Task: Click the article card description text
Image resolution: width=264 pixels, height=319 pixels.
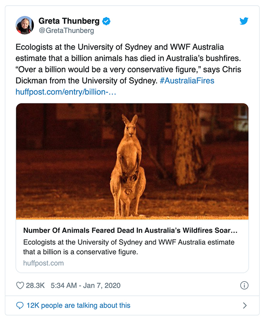Action: [128, 247]
